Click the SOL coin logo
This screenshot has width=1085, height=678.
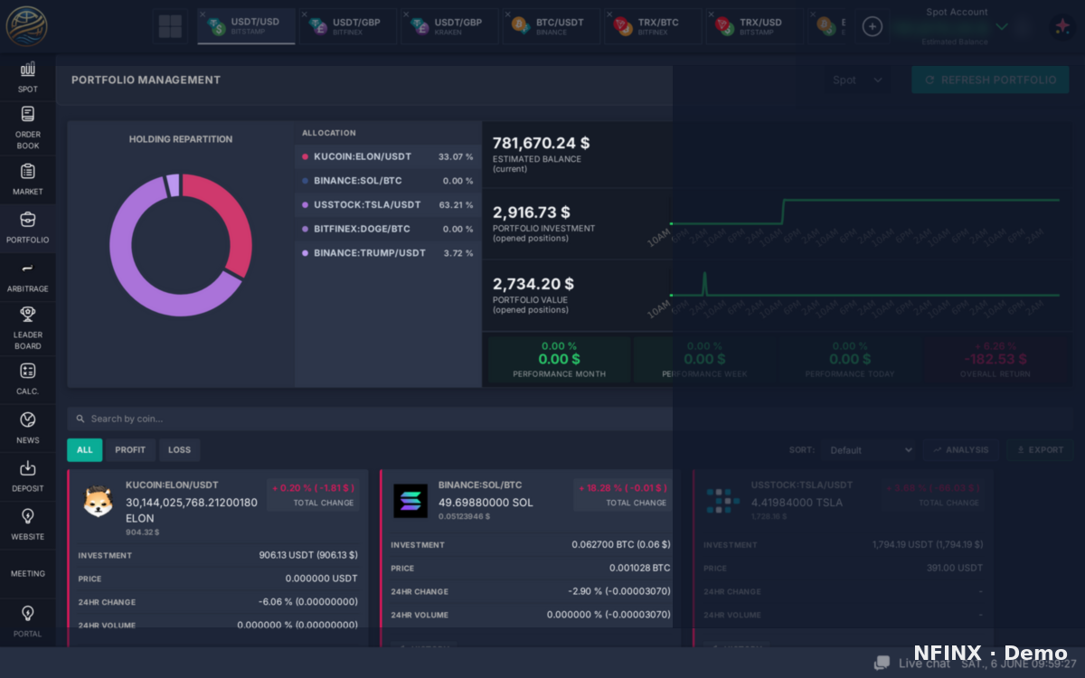(x=410, y=501)
